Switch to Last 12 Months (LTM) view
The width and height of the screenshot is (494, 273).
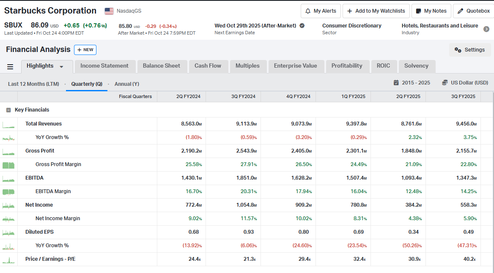coord(33,84)
